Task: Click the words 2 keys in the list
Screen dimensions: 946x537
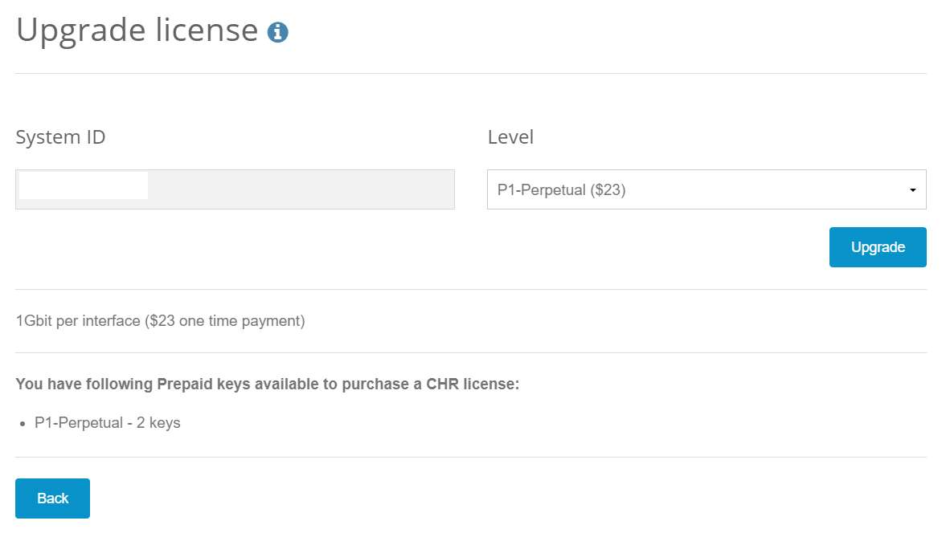Action: point(158,422)
